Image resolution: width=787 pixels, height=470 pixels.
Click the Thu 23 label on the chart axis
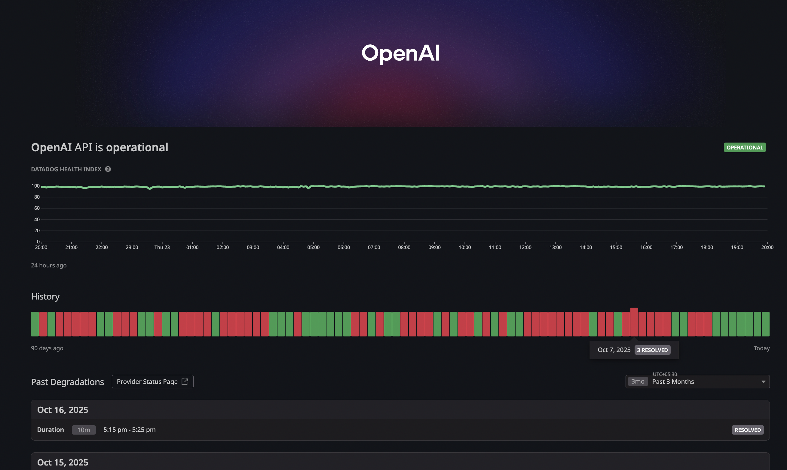[162, 247]
